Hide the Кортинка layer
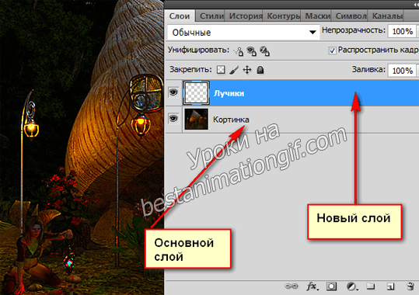The width and height of the screenshot is (419, 295). click(x=173, y=118)
